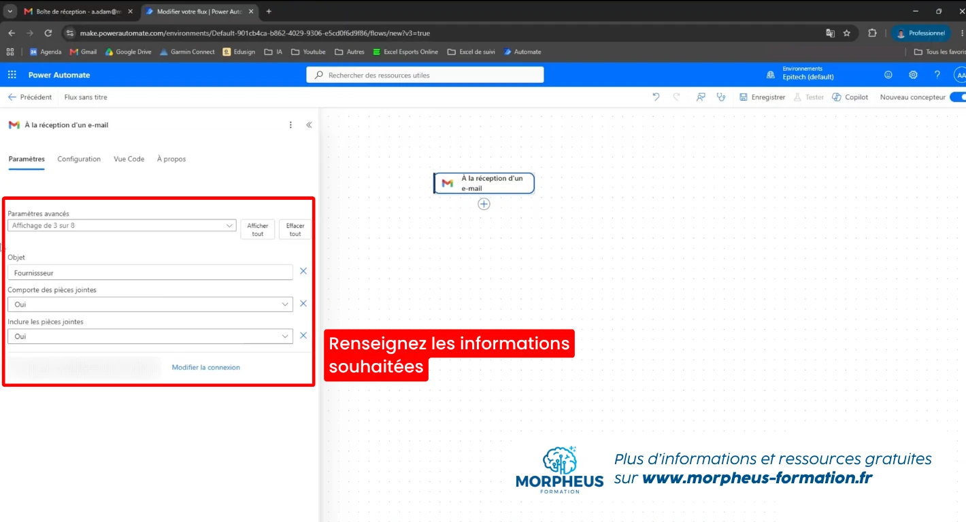Click the Afficher tout button

258,230
